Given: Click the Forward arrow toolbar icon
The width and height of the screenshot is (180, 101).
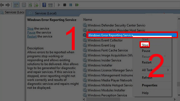Looking at the screenshot, I should coord(8,5).
